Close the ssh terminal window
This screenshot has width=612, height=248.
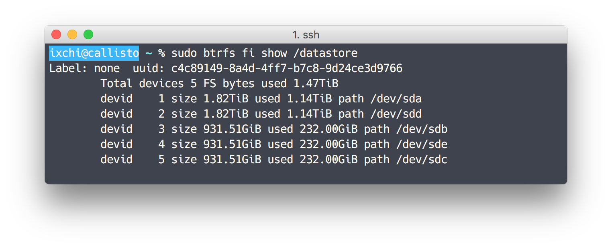(x=56, y=35)
